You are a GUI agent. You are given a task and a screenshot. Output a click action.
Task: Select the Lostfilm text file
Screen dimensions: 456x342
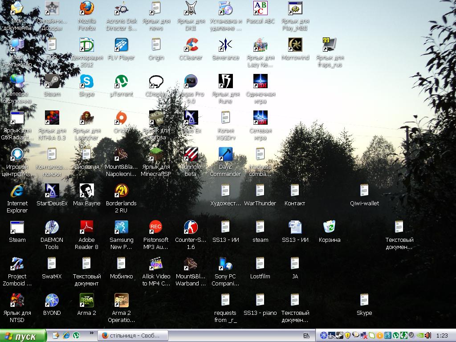click(260, 268)
